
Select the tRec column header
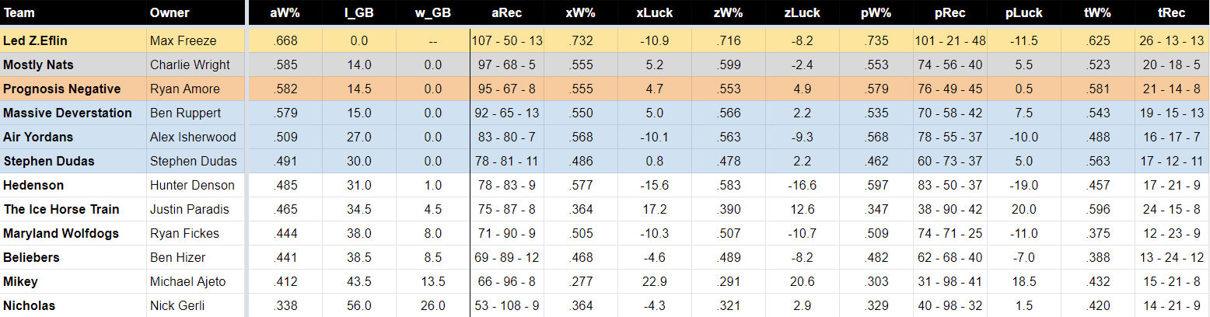coord(1171,13)
